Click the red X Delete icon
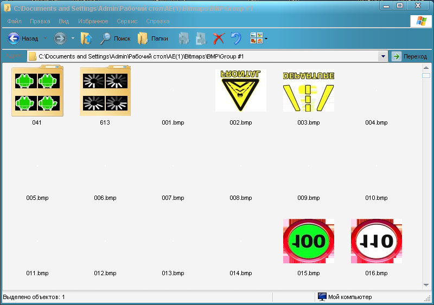Image resolution: width=434 pixels, height=305 pixels. click(219, 38)
